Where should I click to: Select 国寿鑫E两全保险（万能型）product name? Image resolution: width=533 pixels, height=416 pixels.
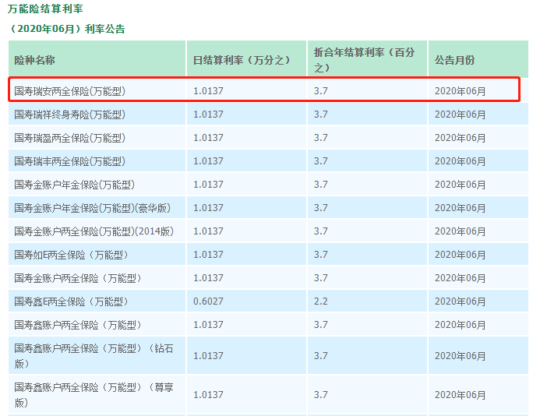pos(71,301)
